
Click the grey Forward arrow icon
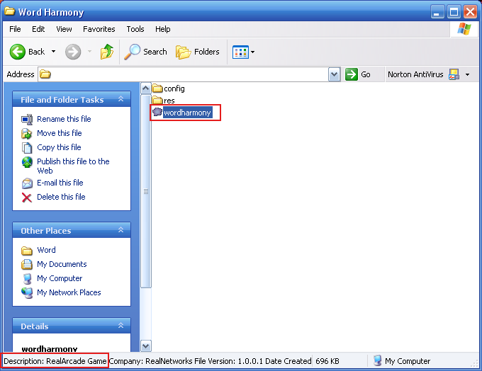73,52
